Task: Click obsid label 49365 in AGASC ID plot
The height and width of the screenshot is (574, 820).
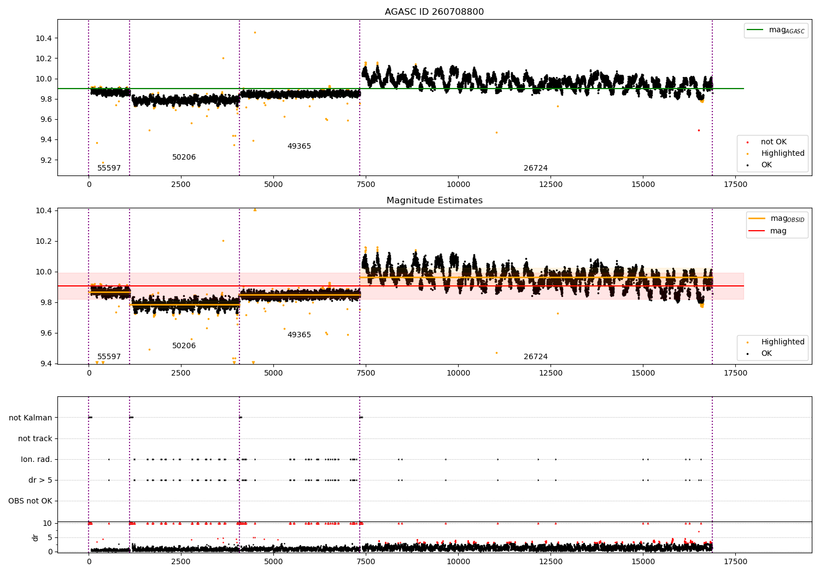Action: click(299, 147)
